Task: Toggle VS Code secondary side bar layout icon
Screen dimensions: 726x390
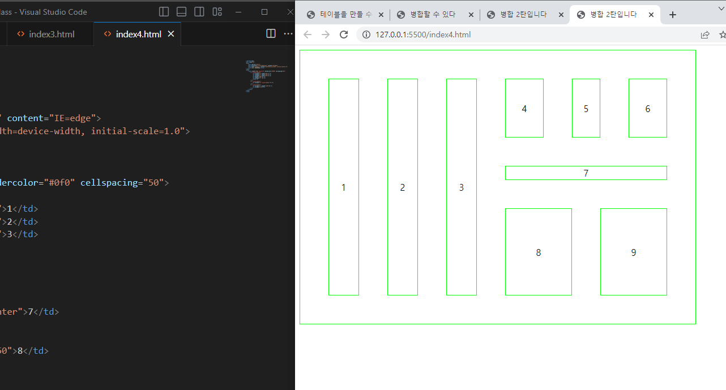Action: [199, 11]
